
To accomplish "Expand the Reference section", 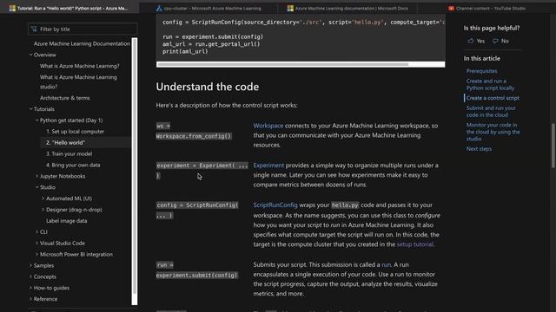I will tap(31, 299).
